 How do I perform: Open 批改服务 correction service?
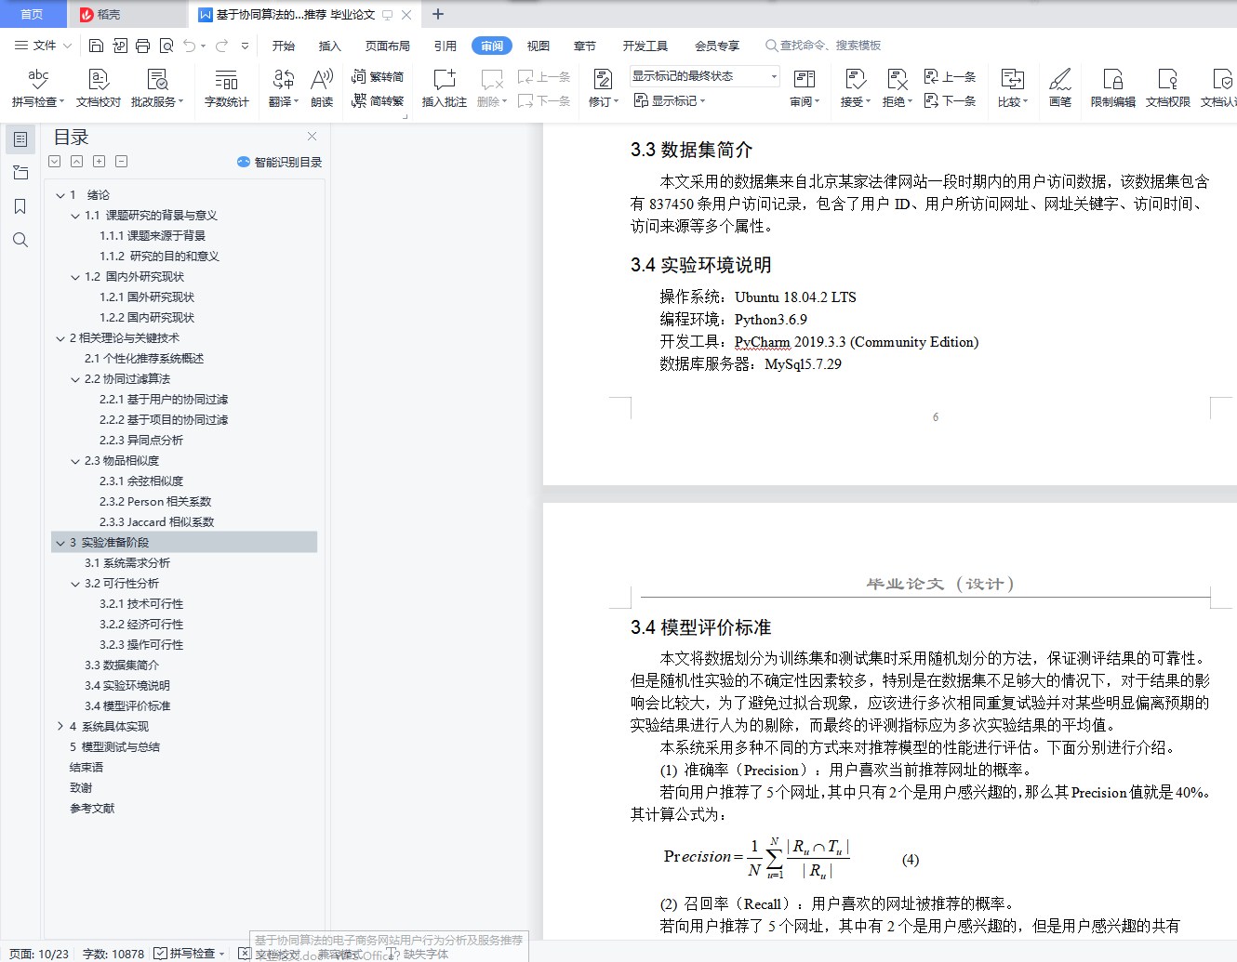tap(157, 88)
